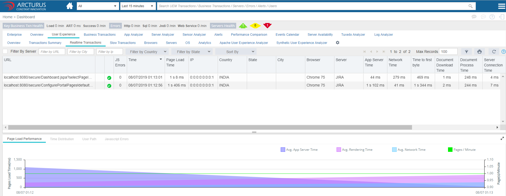Toggle Avg. App Server Time legend

pos(299,150)
